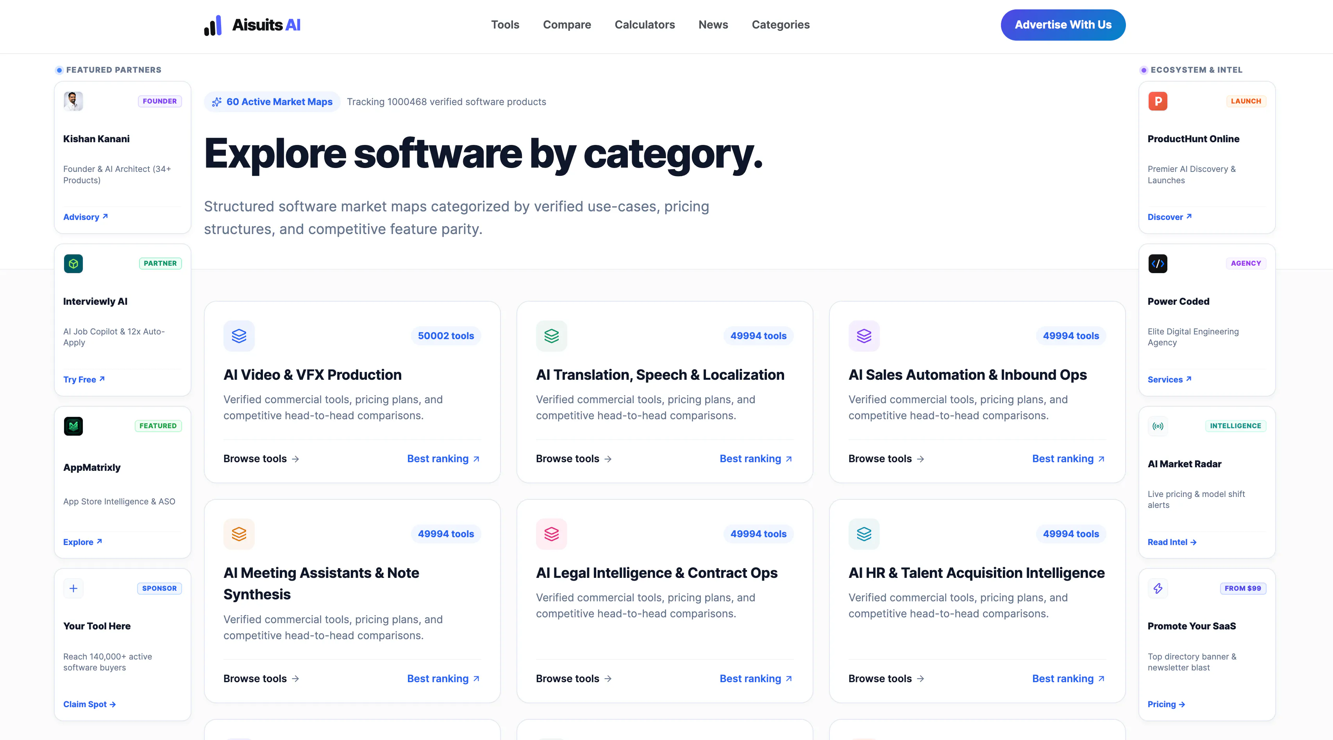Open Pricing link on Promote Your SaaS card
This screenshot has width=1333, height=740.
pos(1167,704)
